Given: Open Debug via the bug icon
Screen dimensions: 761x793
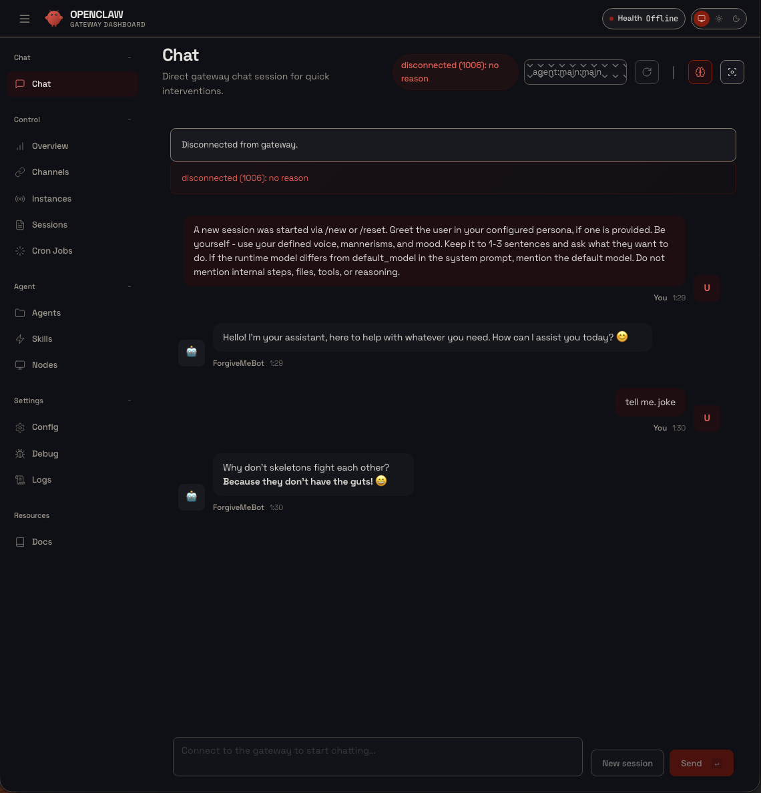Looking at the screenshot, I should point(20,453).
